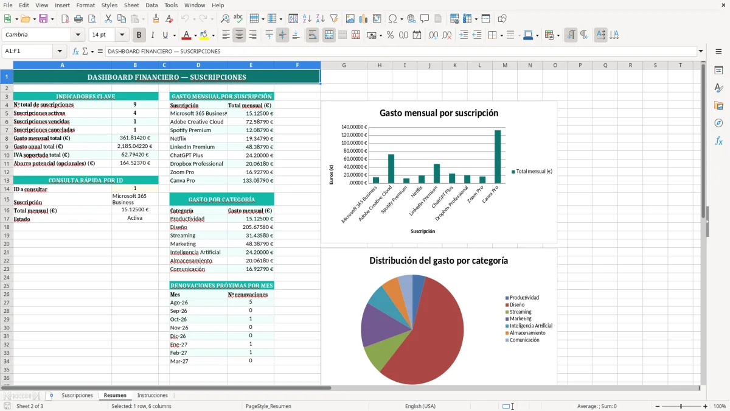The image size is (730, 411).
Task: Click the Save document icon
Action: (43, 19)
